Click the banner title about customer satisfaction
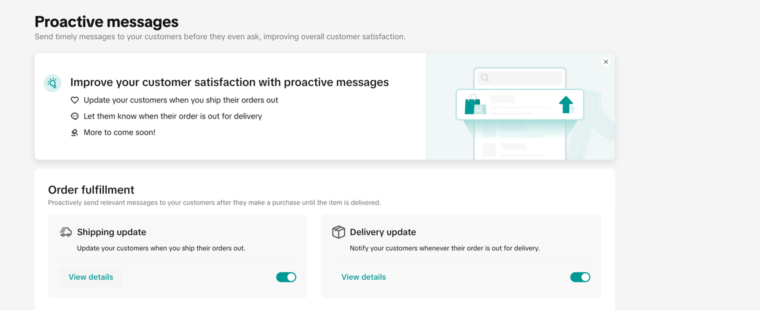 (229, 82)
